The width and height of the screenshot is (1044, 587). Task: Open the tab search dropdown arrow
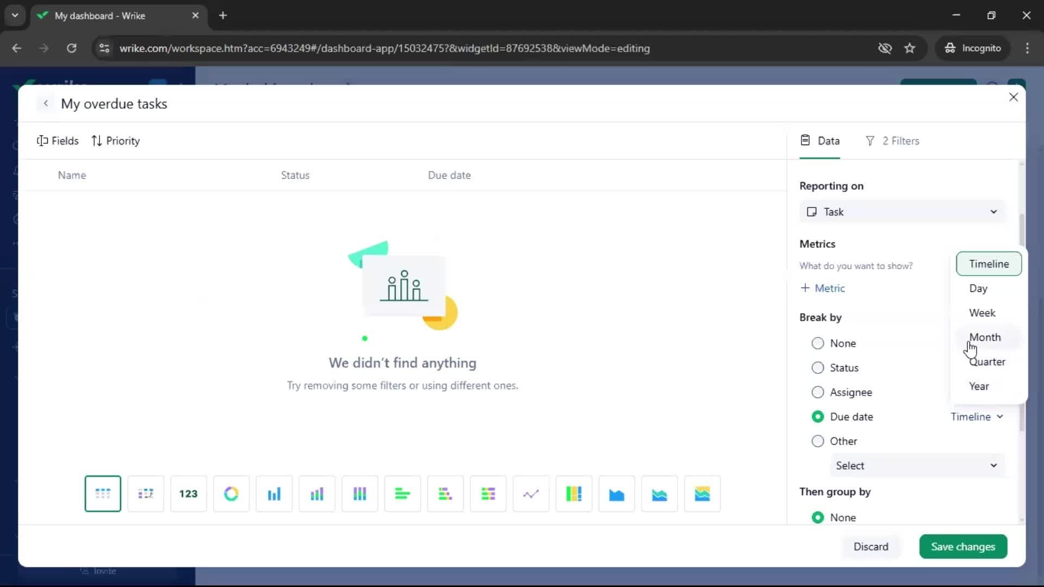(15, 15)
